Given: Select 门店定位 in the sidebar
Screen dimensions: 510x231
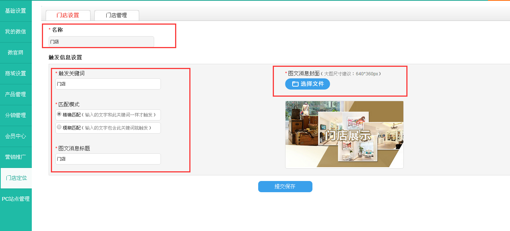Looking at the screenshot, I should click(x=16, y=178).
